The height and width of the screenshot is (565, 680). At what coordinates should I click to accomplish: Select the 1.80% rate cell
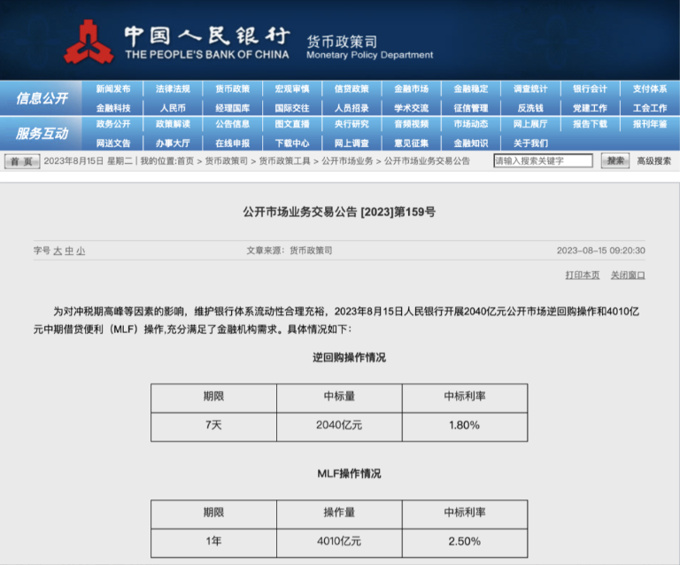click(465, 427)
